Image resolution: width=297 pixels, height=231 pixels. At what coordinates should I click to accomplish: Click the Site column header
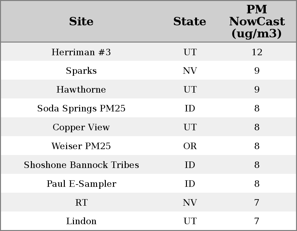pyautogui.click(x=81, y=21)
